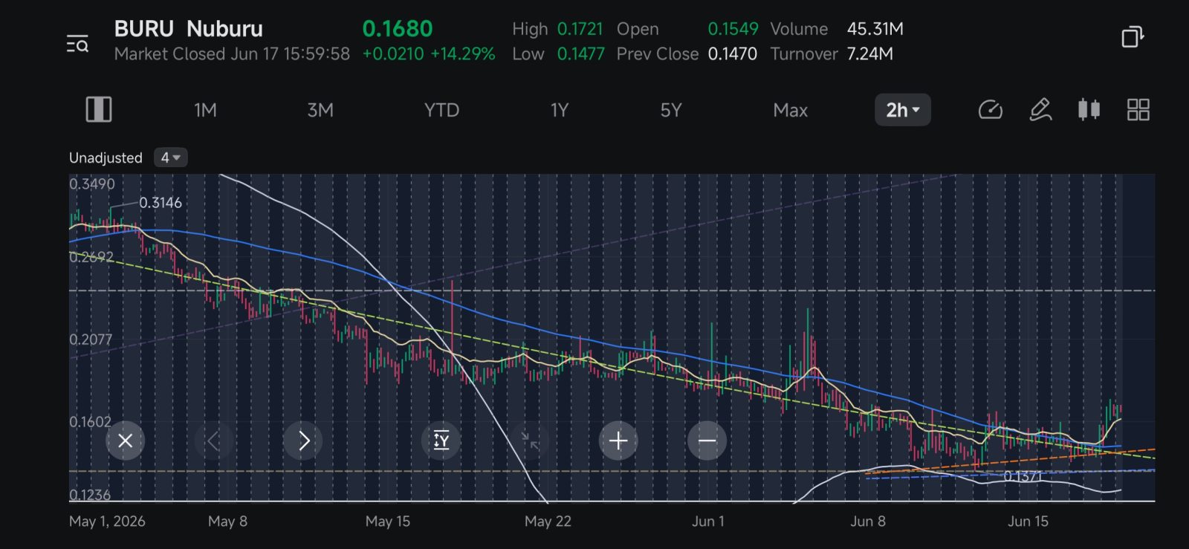The width and height of the screenshot is (1189, 549).
Task: Tap the Unadjusted price label
Action: pos(106,157)
